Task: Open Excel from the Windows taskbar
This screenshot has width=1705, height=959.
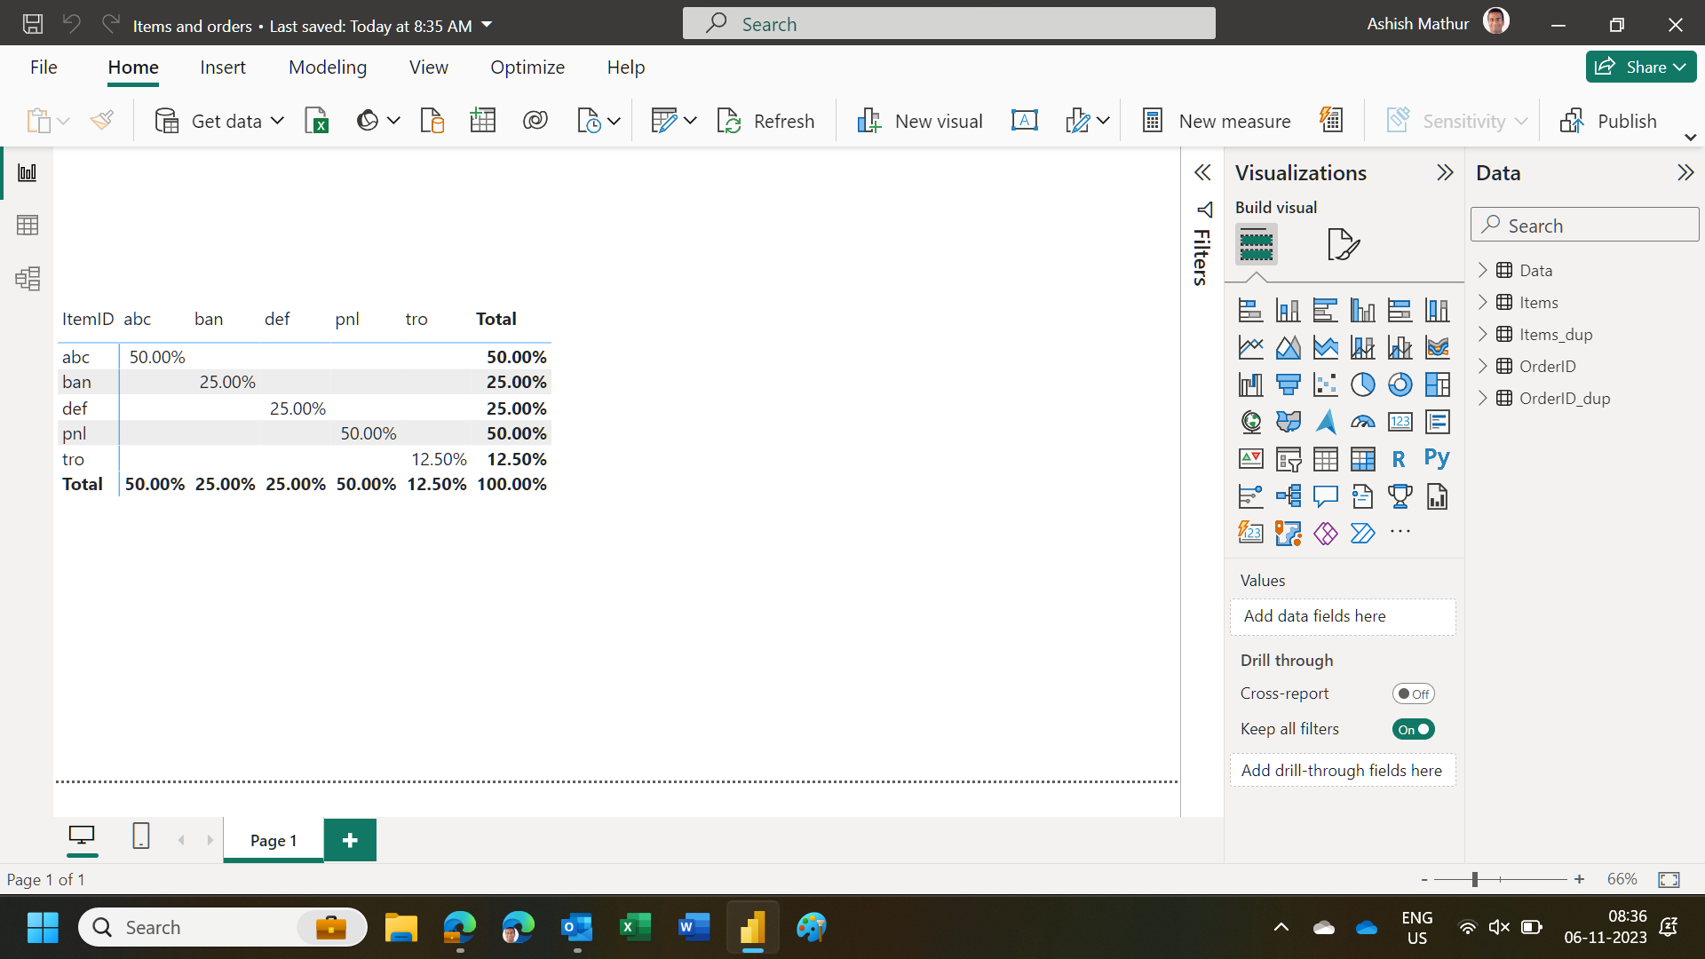Action: point(635,928)
